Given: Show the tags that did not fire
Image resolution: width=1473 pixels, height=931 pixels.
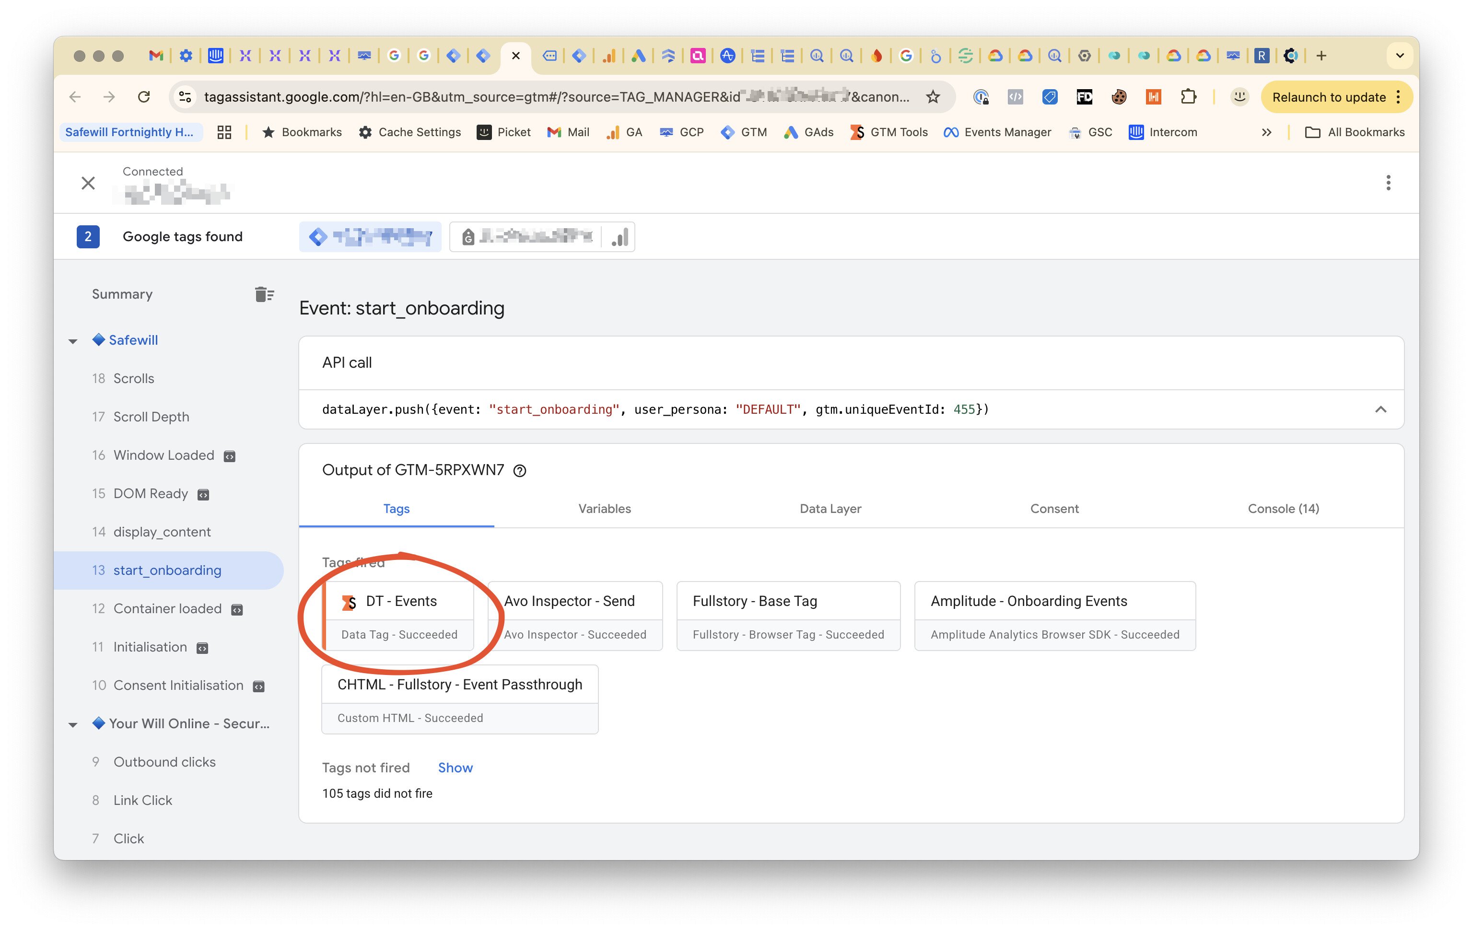Looking at the screenshot, I should tap(455, 768).
